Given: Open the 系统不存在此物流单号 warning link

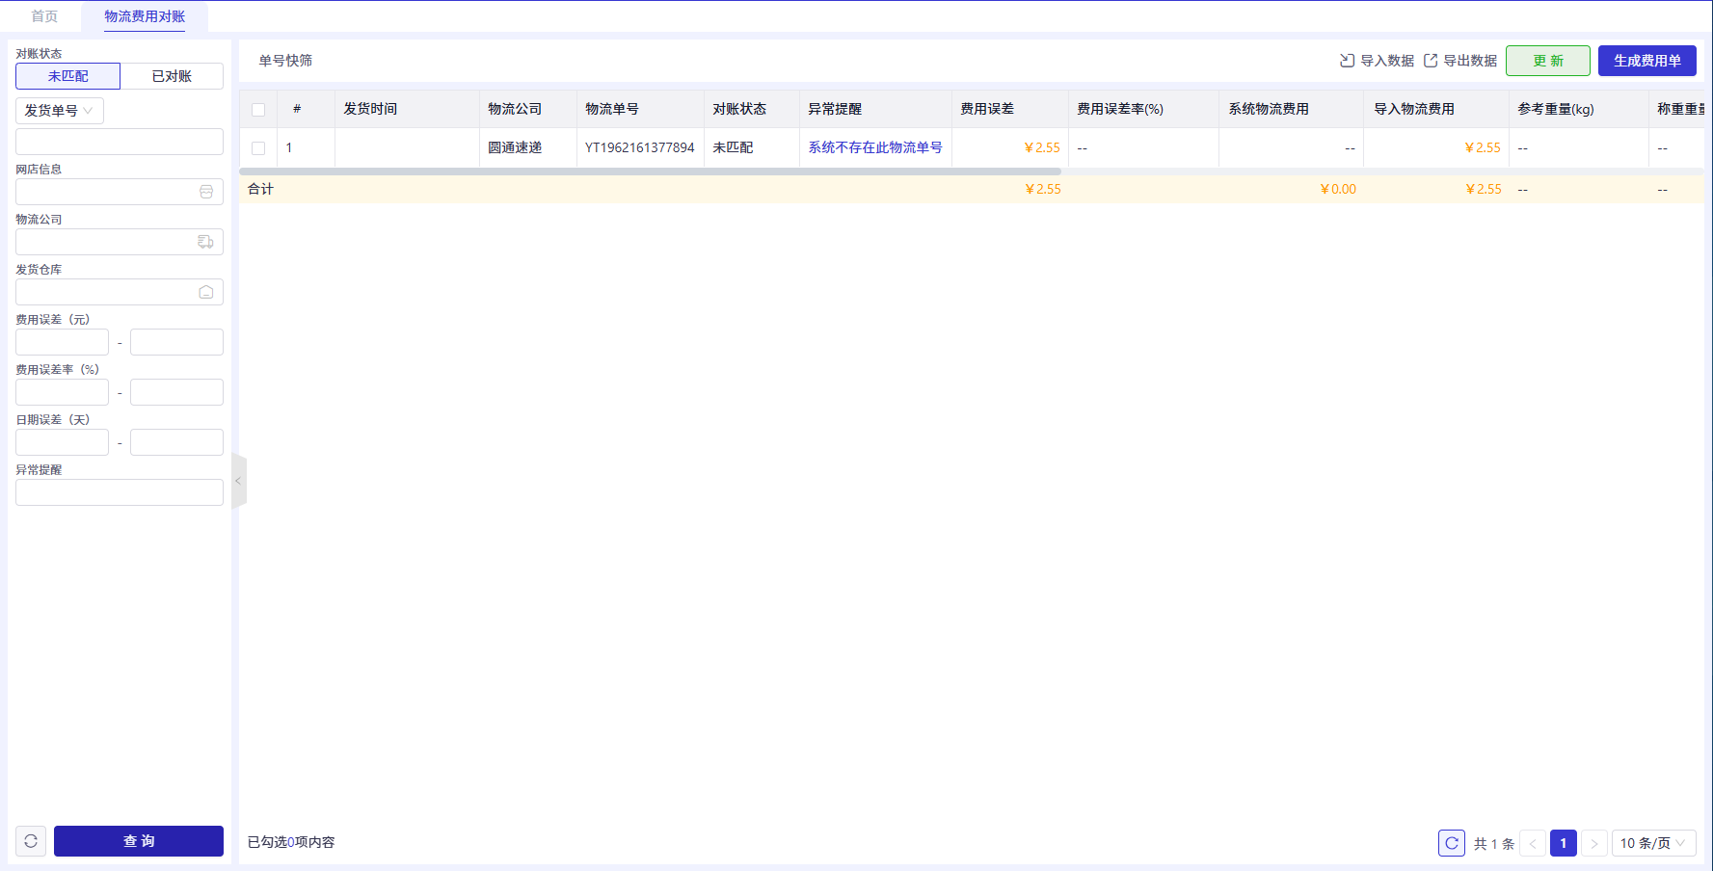Looking at the screenshot, I should [875, 147].
